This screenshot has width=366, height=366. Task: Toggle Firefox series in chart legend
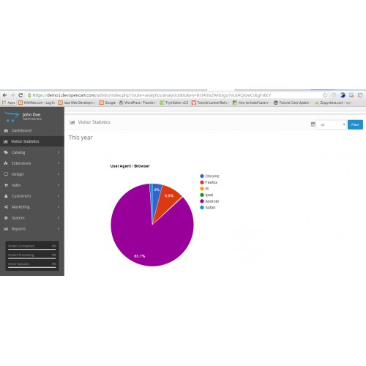[x=209, y=182]
